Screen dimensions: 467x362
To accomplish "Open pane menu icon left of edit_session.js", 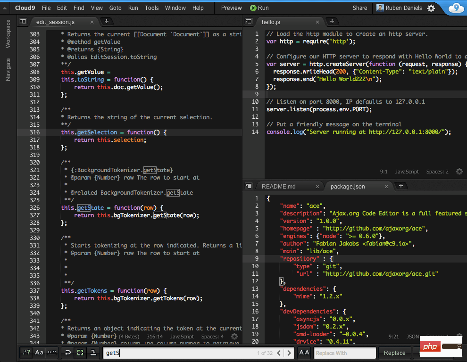I will tap(23, 21).
